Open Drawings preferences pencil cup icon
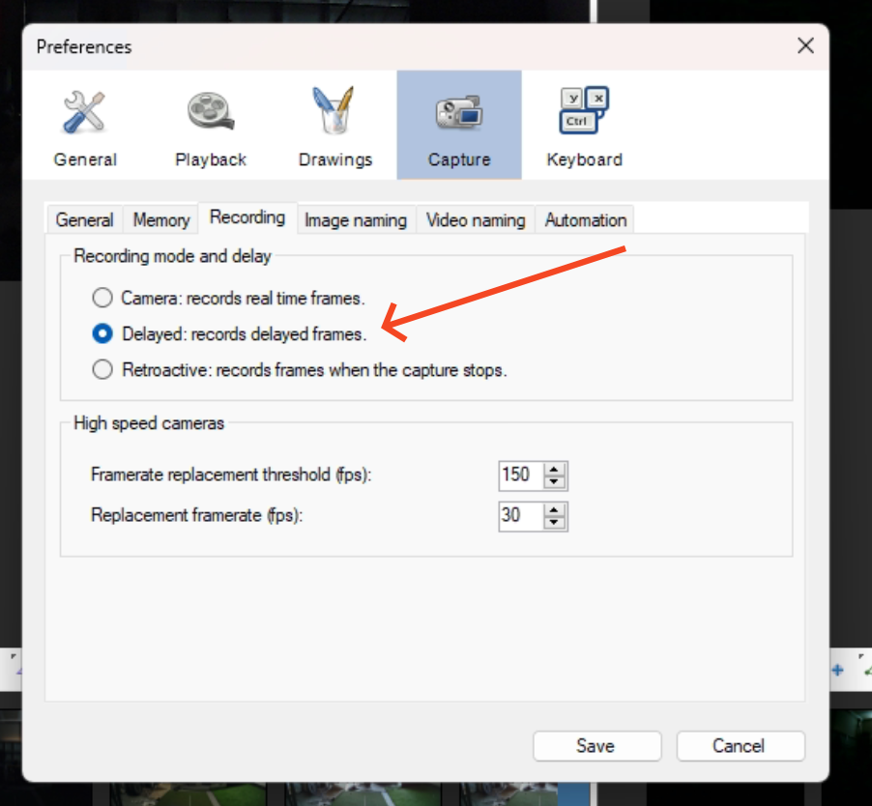Viewport: 872px width, 806px height. tap(334, 113)
